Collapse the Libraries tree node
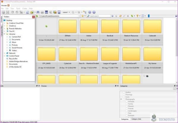 coord(4,34)
